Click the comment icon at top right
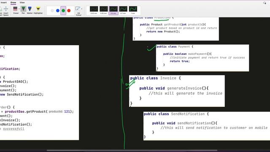The image size is (270, 152). coord(265,3)
